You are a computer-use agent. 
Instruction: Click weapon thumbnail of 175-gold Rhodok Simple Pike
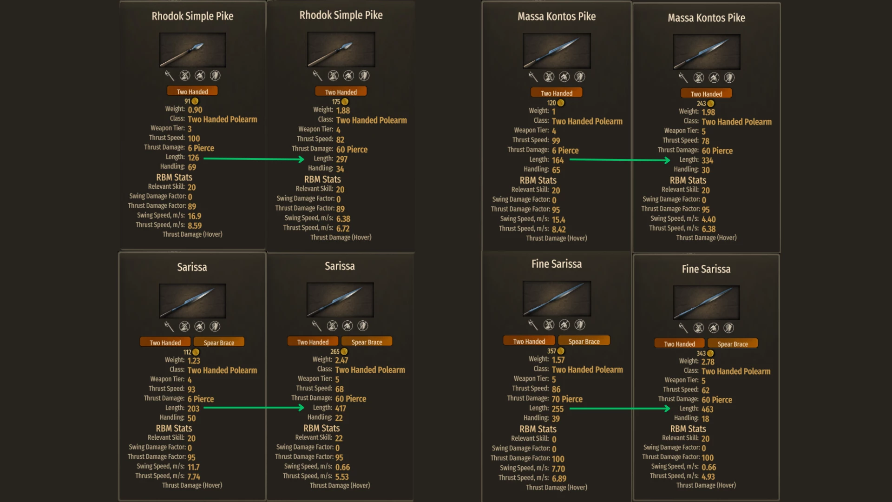point(341,50)
